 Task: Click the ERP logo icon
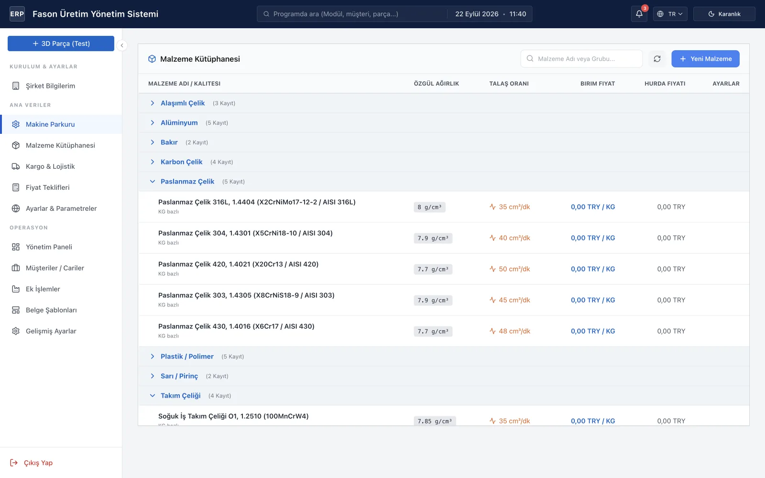click(x=17, y=14)
